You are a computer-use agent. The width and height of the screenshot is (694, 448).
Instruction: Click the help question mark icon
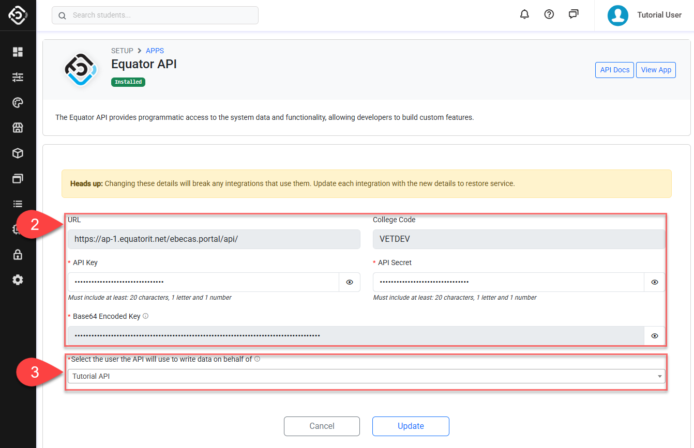pyautogui.click(x=549, y=14)
